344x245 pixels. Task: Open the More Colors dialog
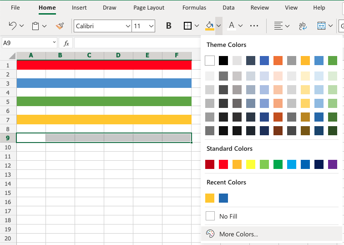238,234
